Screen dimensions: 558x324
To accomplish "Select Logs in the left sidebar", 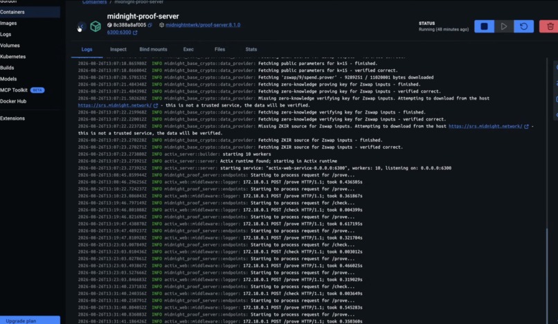I will pyautogui.click(x=30, y=34).
